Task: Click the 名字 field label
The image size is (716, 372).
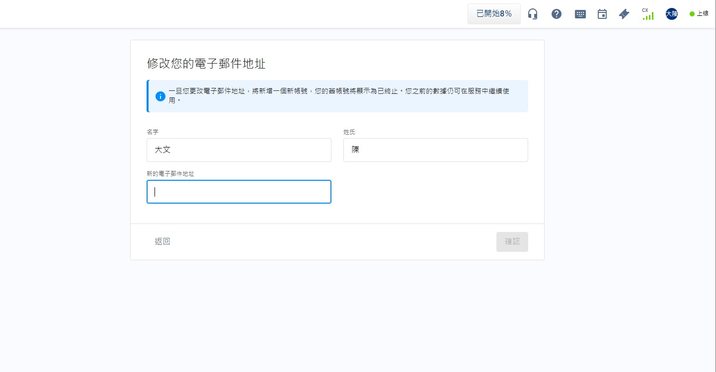Action: coord(153,132)
